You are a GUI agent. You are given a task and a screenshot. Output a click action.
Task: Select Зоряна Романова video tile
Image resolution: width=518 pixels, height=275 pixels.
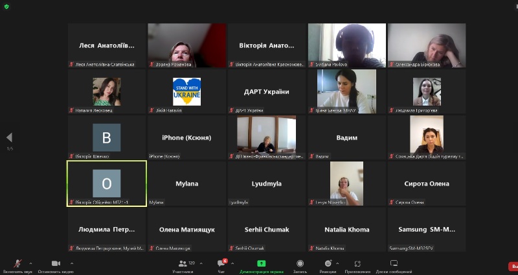click(187, 45)
